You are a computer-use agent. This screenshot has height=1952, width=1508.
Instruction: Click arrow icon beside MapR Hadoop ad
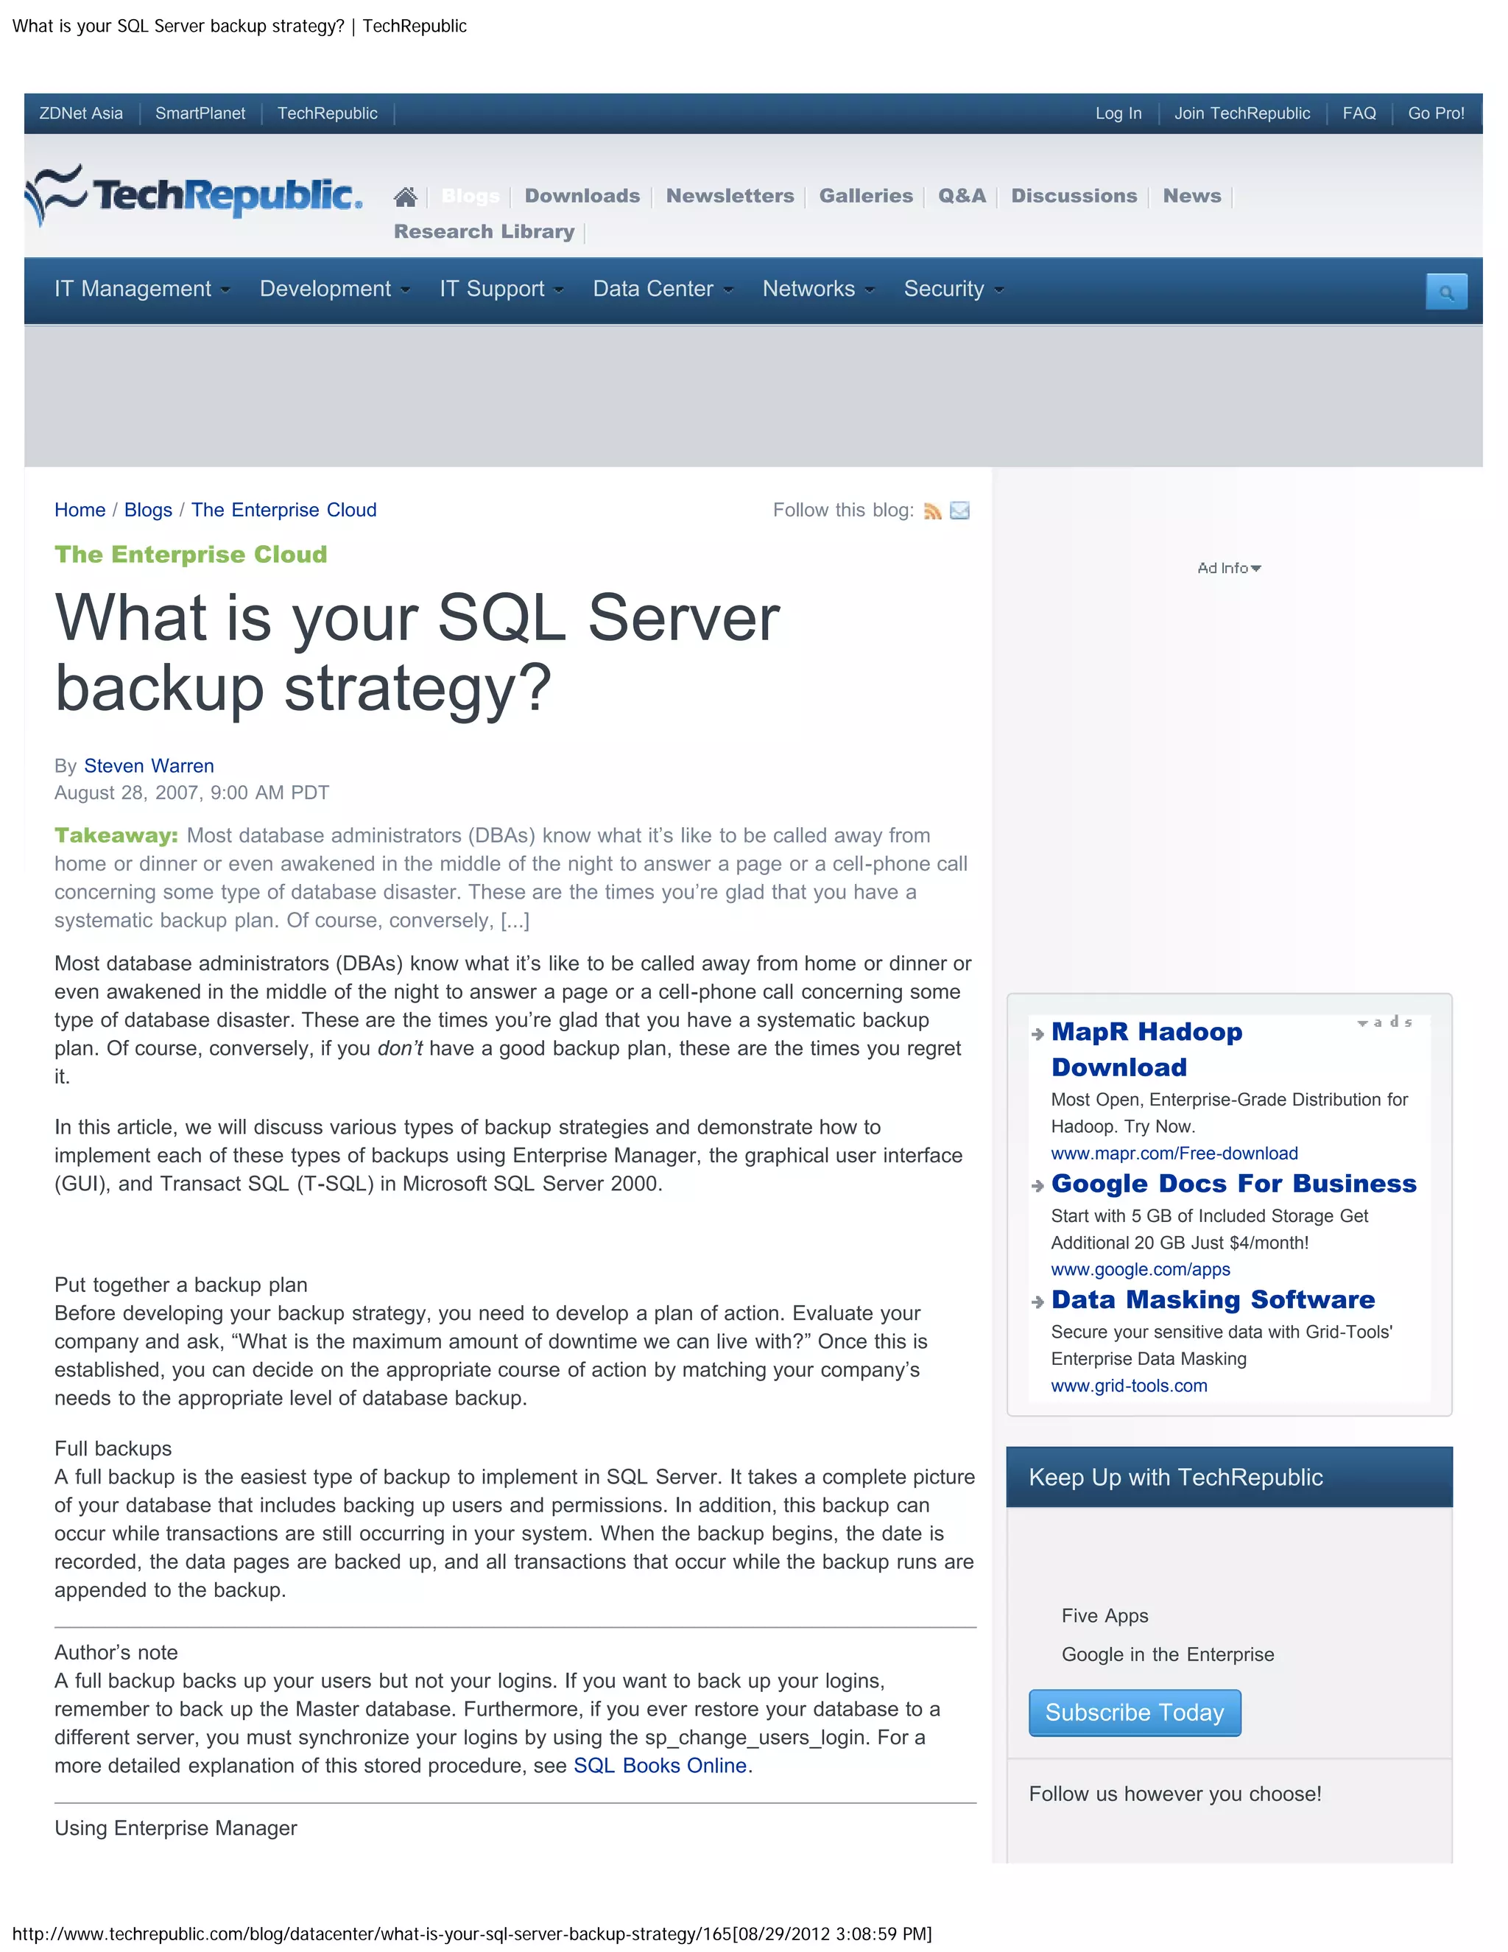tap(1037, 1034)
